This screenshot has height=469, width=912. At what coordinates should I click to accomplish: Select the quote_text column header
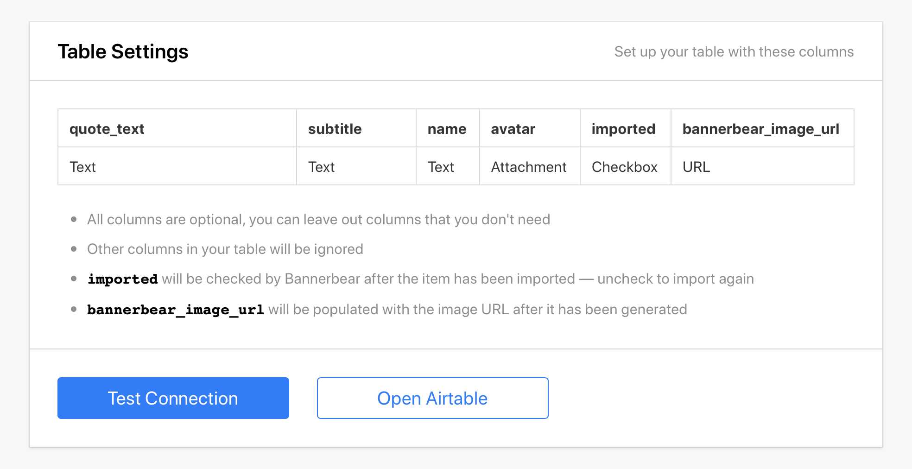point(107,129)
